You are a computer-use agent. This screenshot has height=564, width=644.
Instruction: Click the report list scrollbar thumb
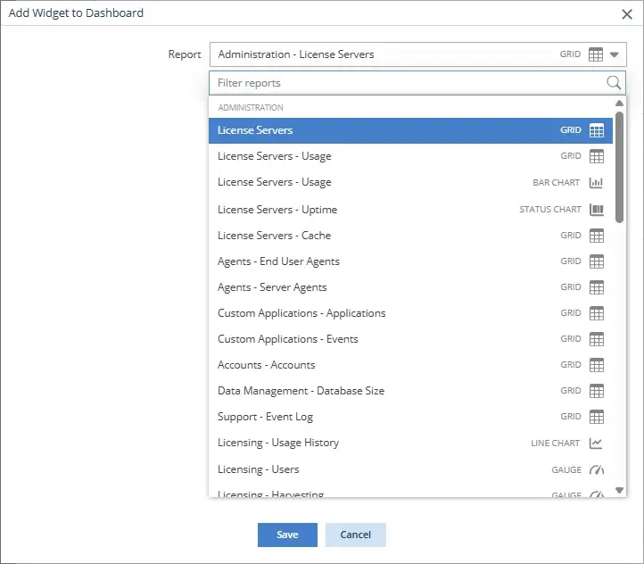(619, 167)
